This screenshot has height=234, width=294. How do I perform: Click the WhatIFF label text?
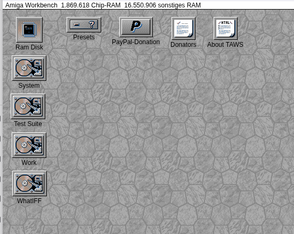coord(29,201)
